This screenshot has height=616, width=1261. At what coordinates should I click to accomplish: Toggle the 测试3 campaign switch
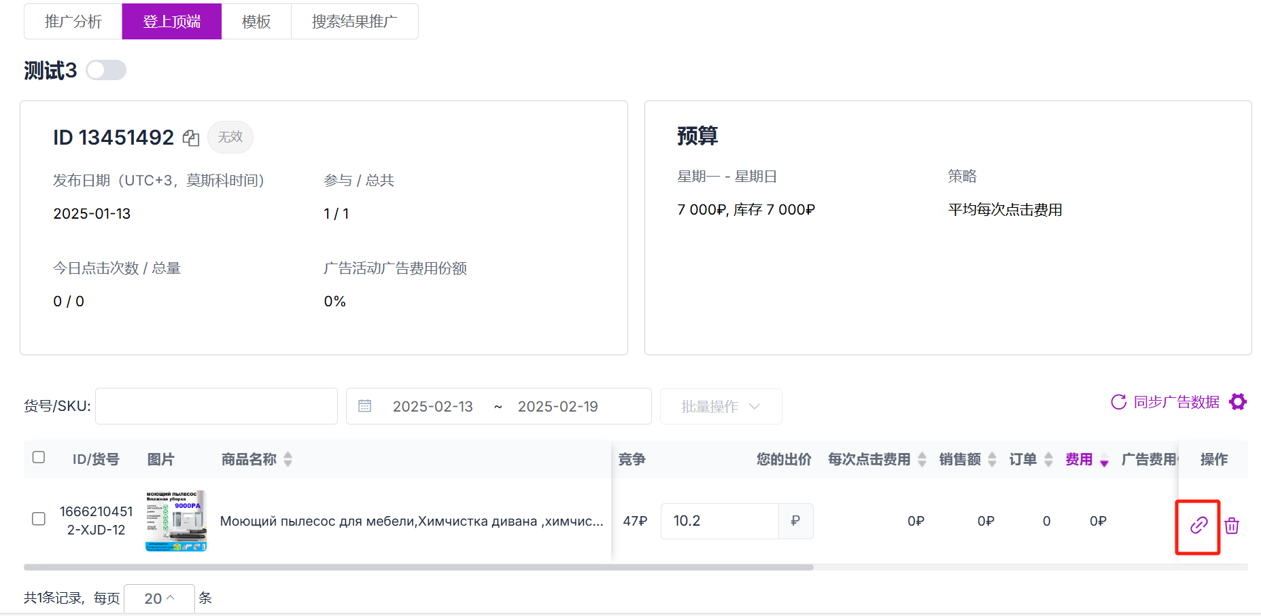coord(106,70)
